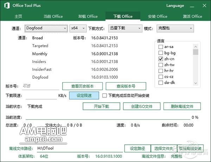The height and width of the screenshot is (162, 211).
Task: Check the zh-tw language checkbox
Action: coord(161,65)
